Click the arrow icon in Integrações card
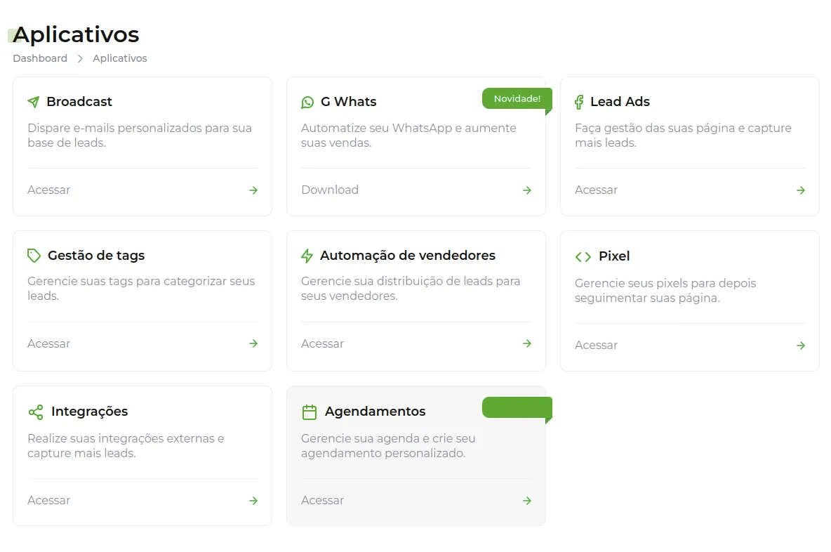 pyautogui.click(x=253, y=501)
